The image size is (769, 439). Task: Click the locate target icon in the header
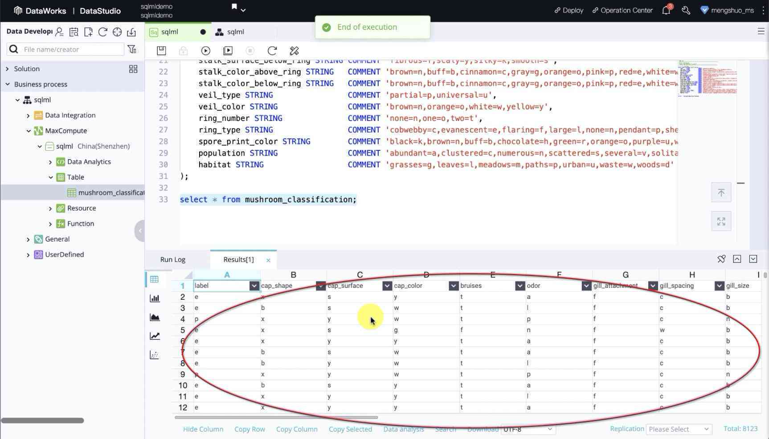coord(117,32)
